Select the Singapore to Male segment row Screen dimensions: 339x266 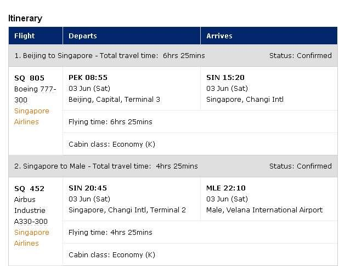point(173,166)
